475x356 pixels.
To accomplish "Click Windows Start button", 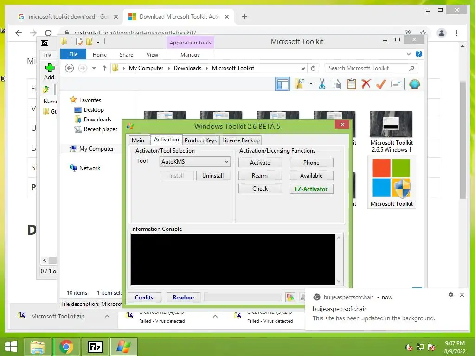I will point(11,347).
